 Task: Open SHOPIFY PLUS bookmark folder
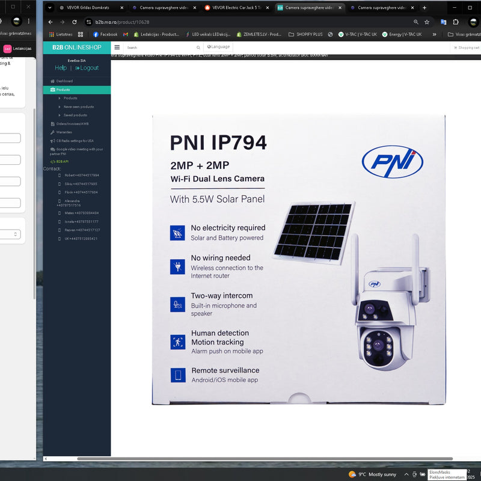pos(305,34)
